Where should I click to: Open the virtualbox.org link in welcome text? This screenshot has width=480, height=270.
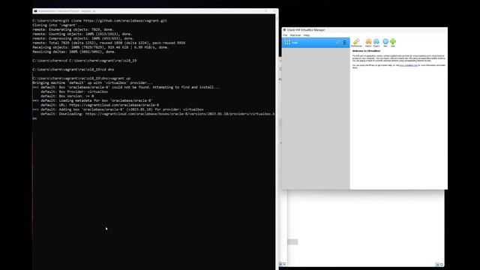[x=408, y=65]
